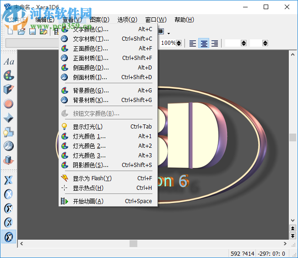298x258 pixels.
Task: Open the 帮助(H) menu
Action: tap(184, 20)
